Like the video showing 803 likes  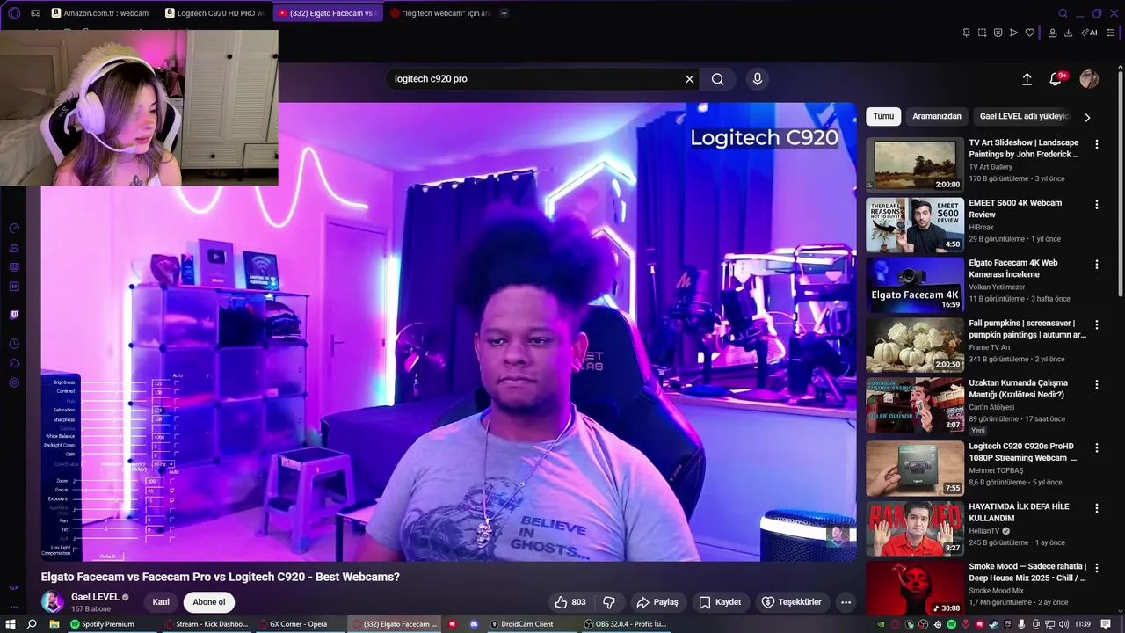coord(570,602)
